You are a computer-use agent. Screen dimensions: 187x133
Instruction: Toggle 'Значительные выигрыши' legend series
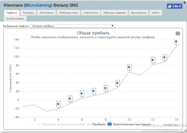(129, 124)
